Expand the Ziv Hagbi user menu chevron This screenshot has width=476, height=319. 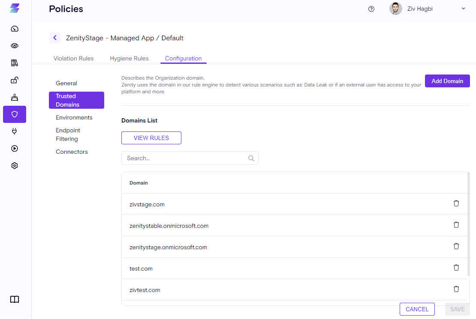point(463,9)
